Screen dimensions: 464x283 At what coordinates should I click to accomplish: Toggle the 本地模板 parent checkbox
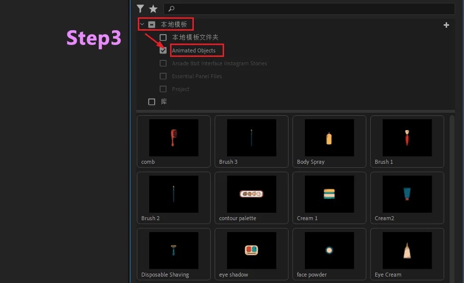[152, 24]
